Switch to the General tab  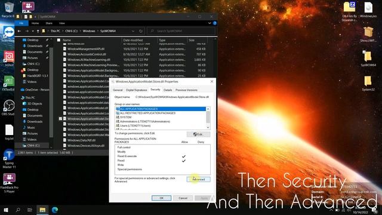(118, 90)
